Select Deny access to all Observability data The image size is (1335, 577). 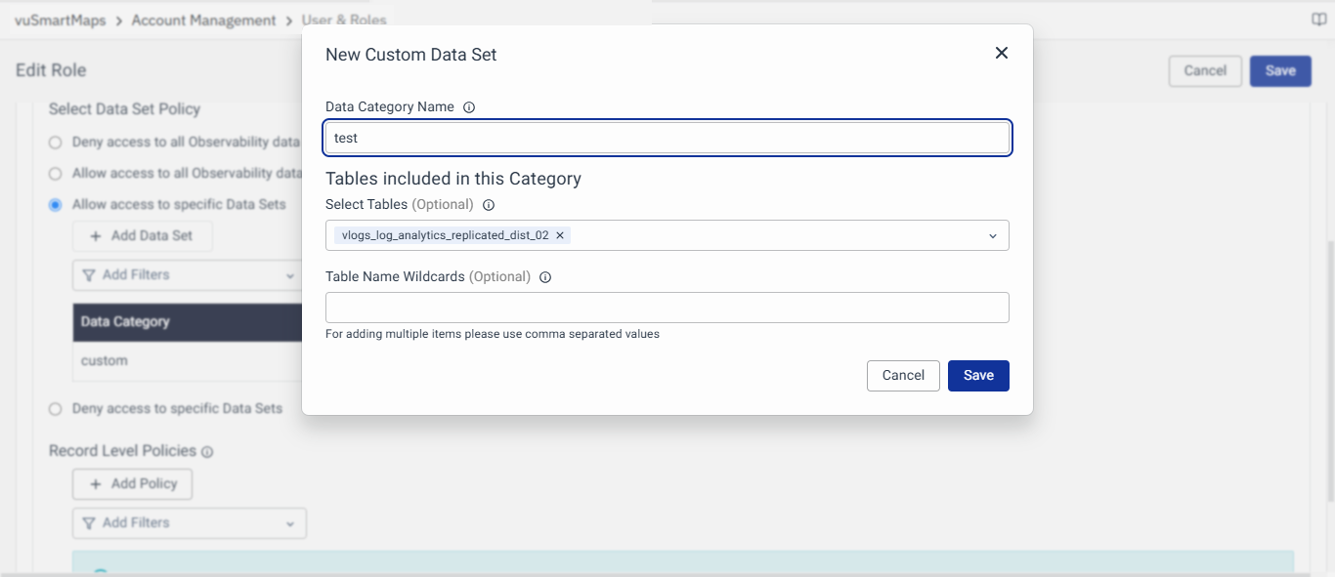(x=56, y=143)
